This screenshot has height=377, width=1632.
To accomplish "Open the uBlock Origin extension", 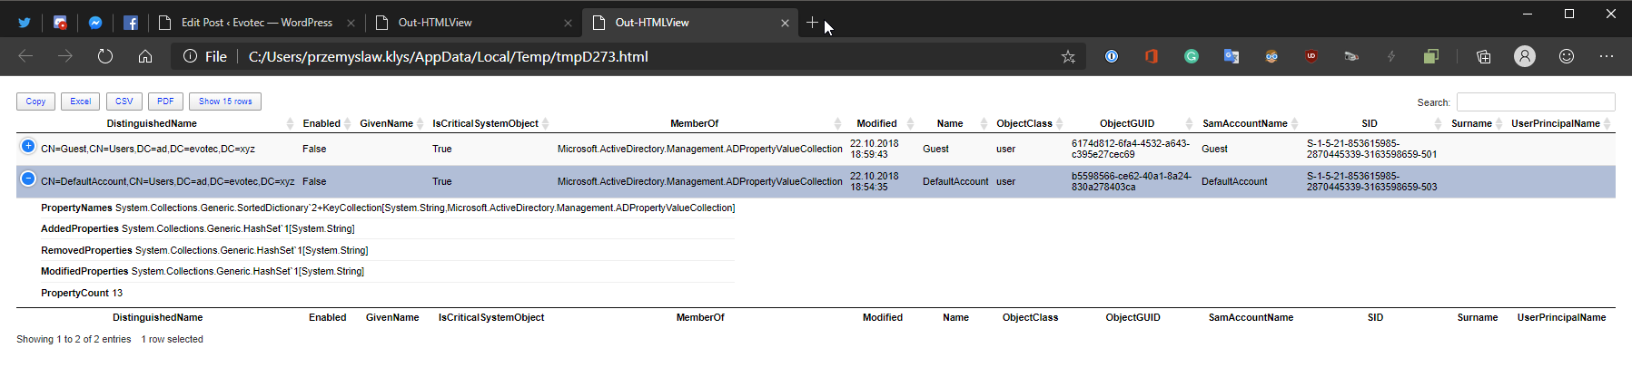I will coord(1311,56).
